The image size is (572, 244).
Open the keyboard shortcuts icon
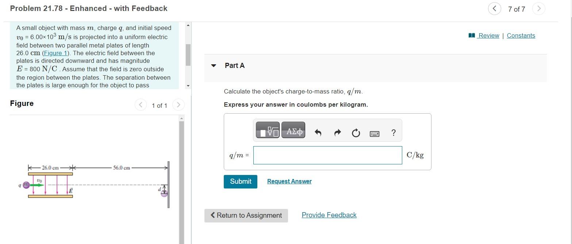[x=375, y=134]
